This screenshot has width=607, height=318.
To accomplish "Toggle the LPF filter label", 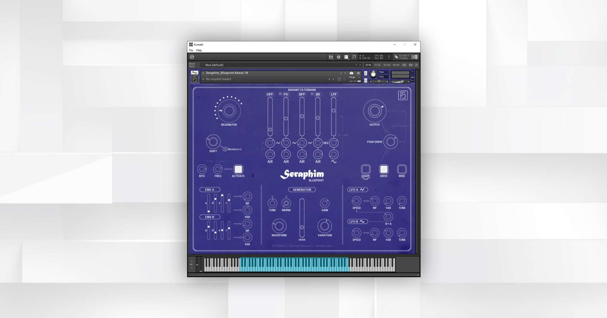I will pos(334,94).
